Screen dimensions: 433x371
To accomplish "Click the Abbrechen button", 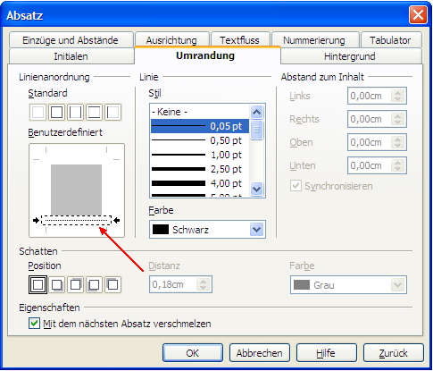I will [260, 353].
